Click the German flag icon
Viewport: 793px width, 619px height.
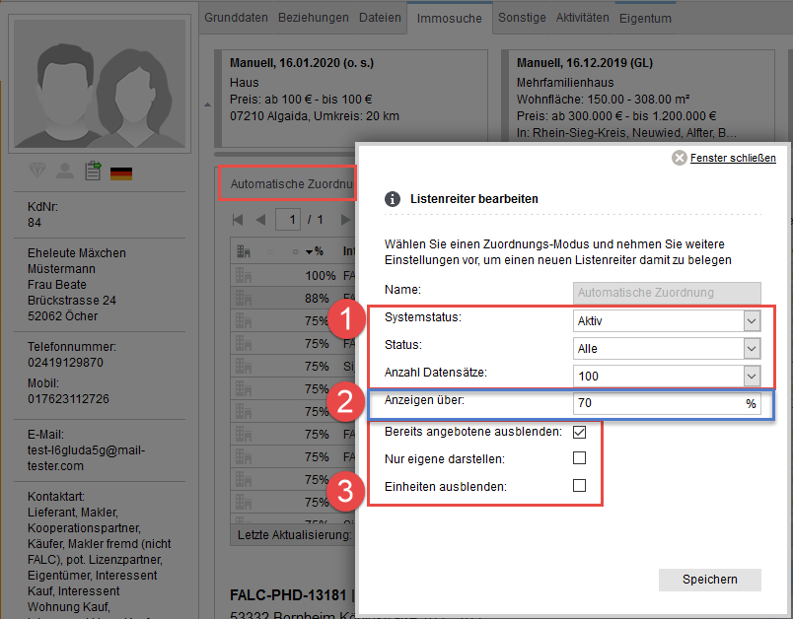click(121, 172)
